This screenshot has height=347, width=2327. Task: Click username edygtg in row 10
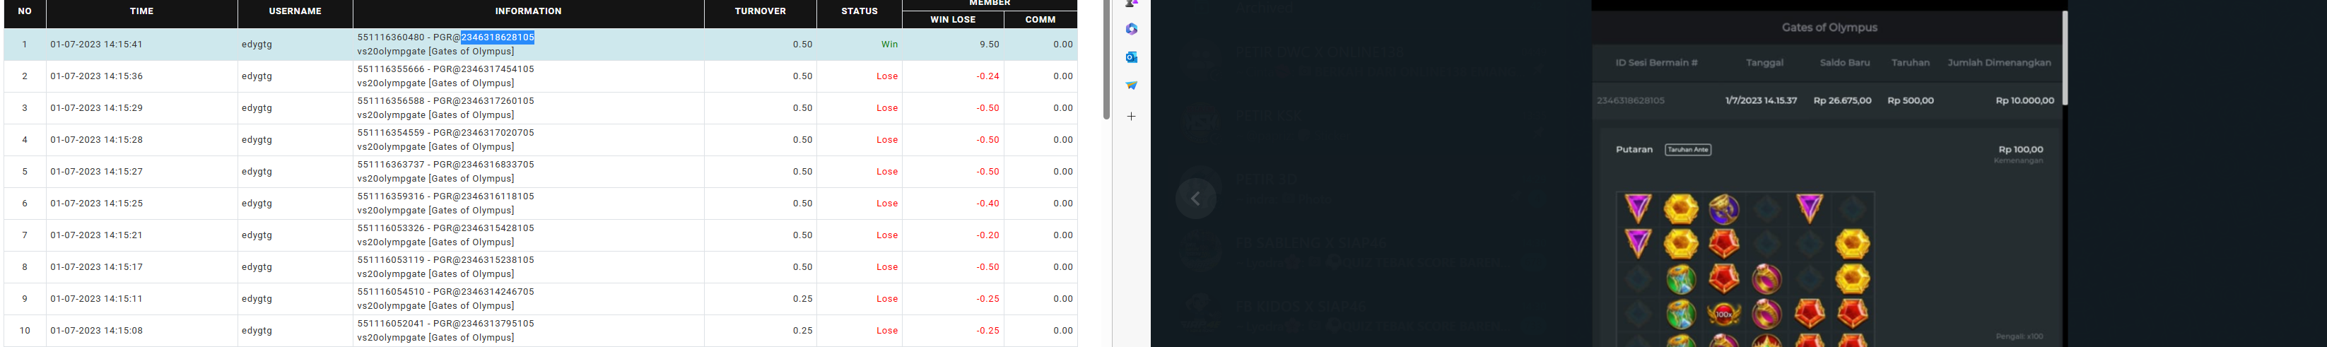click(257, 331)
